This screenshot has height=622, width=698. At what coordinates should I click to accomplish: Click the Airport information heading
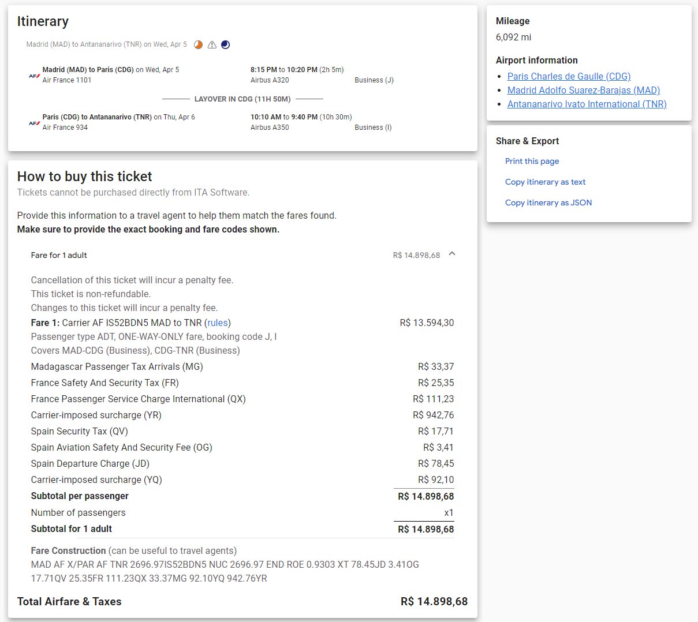point(536,60)
